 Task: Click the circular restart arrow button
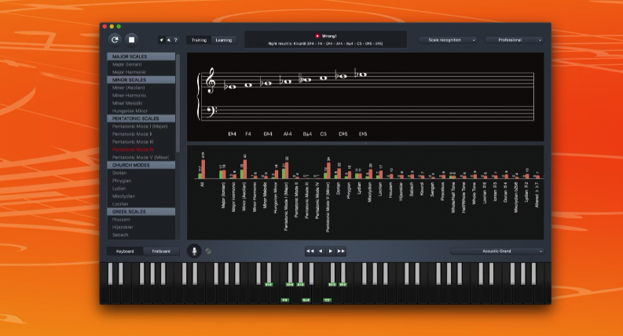click(x=115, y=40)
